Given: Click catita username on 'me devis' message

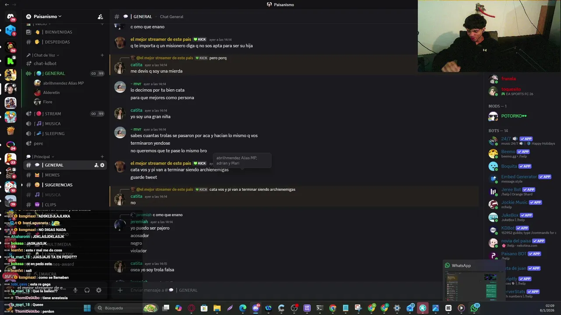Looking at the screenshot, I should pos(136,65).
